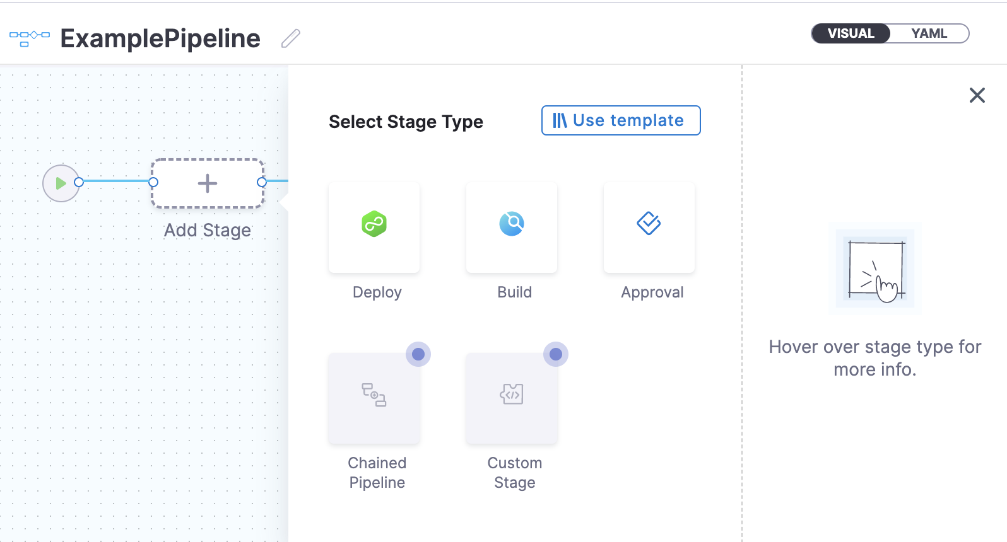Choose the Custom Stage card
This screenshot has width=1007, height=542.
click(x=512, y=398)
